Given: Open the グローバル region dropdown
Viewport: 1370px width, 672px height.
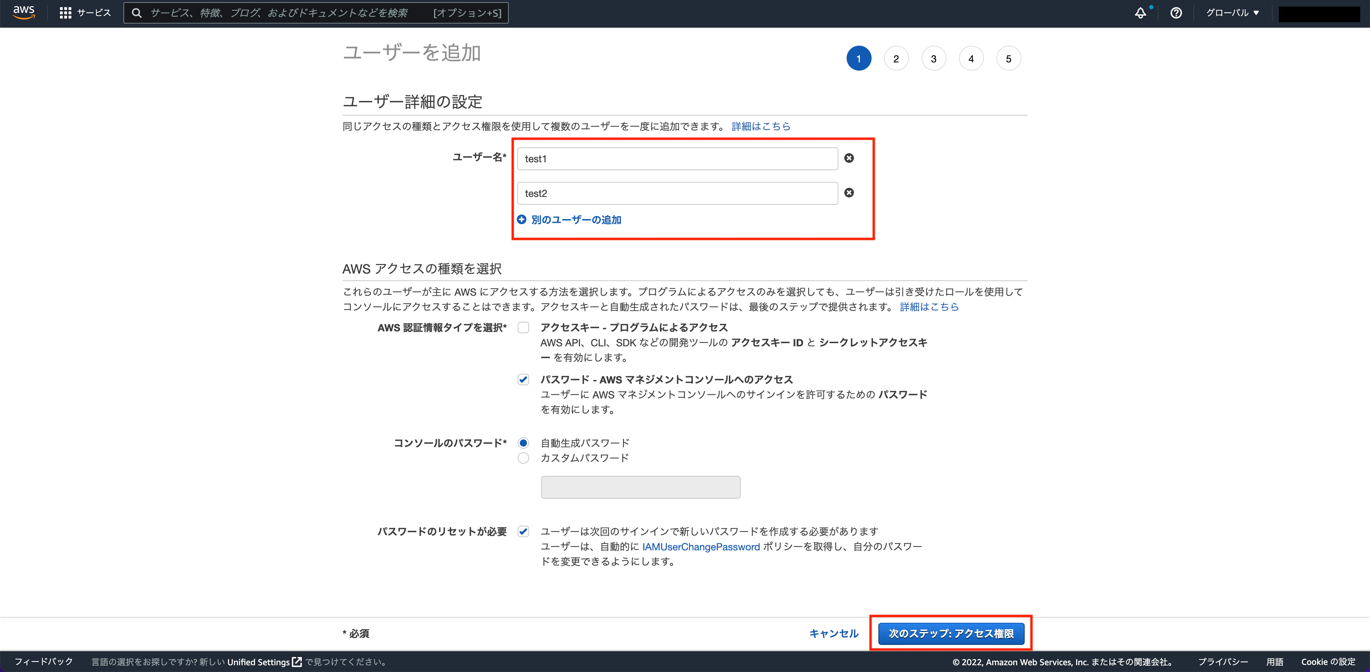Looking at the screenshot, I should [x=1232, y=13].
